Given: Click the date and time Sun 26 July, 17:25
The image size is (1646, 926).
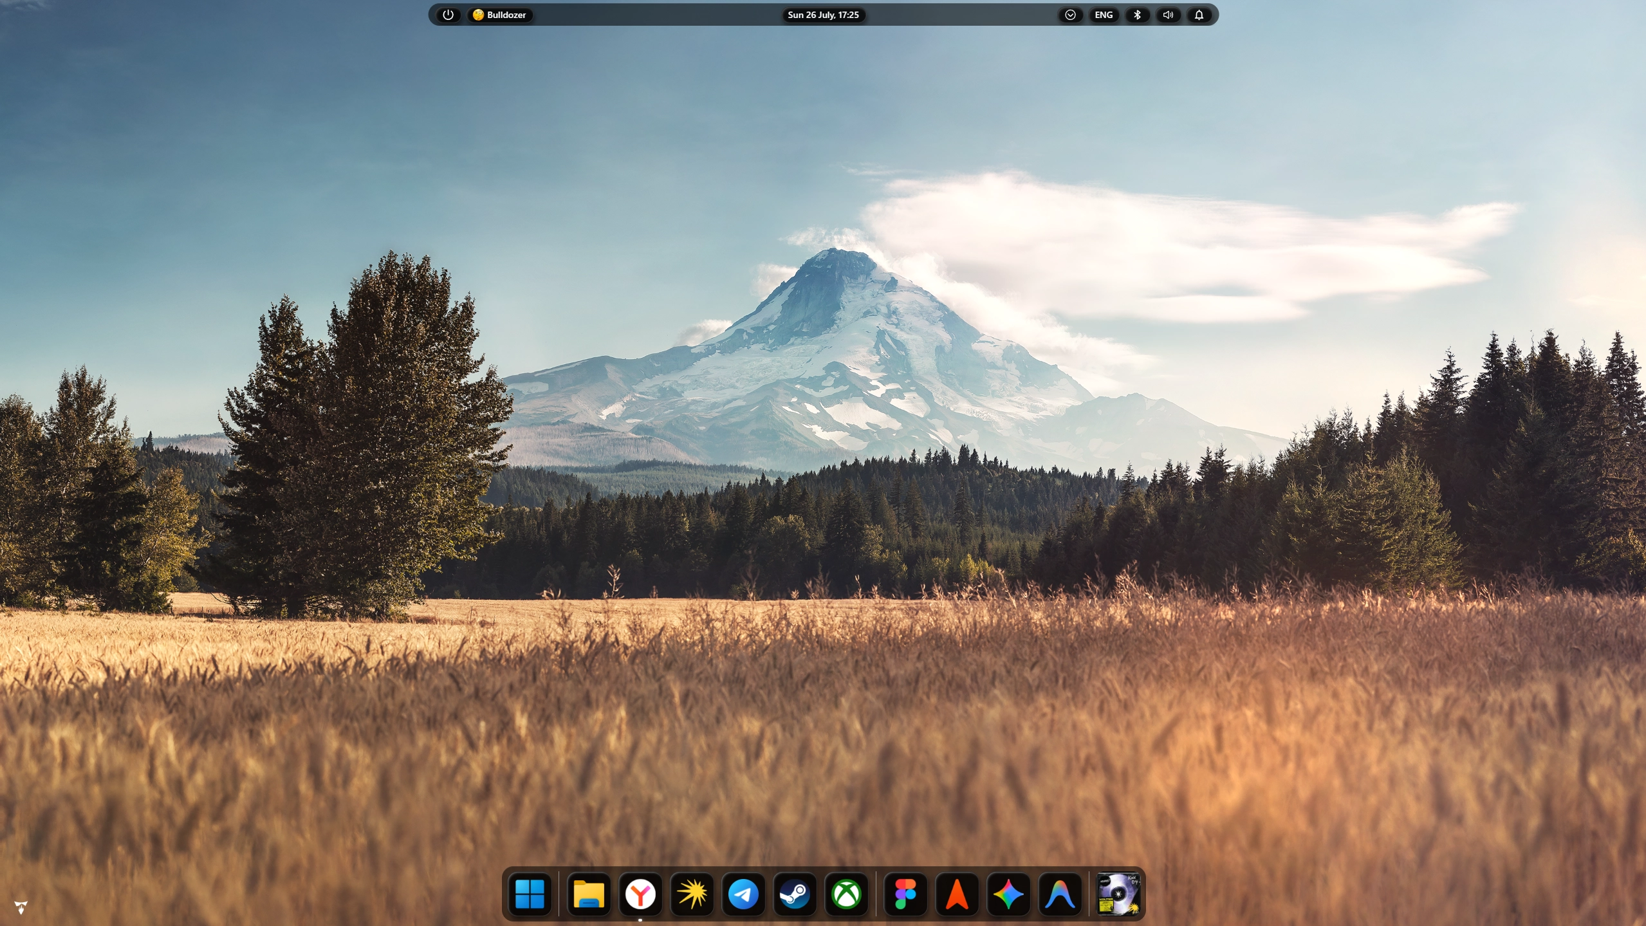Looking at the screenshot, I should coord(823,15).
